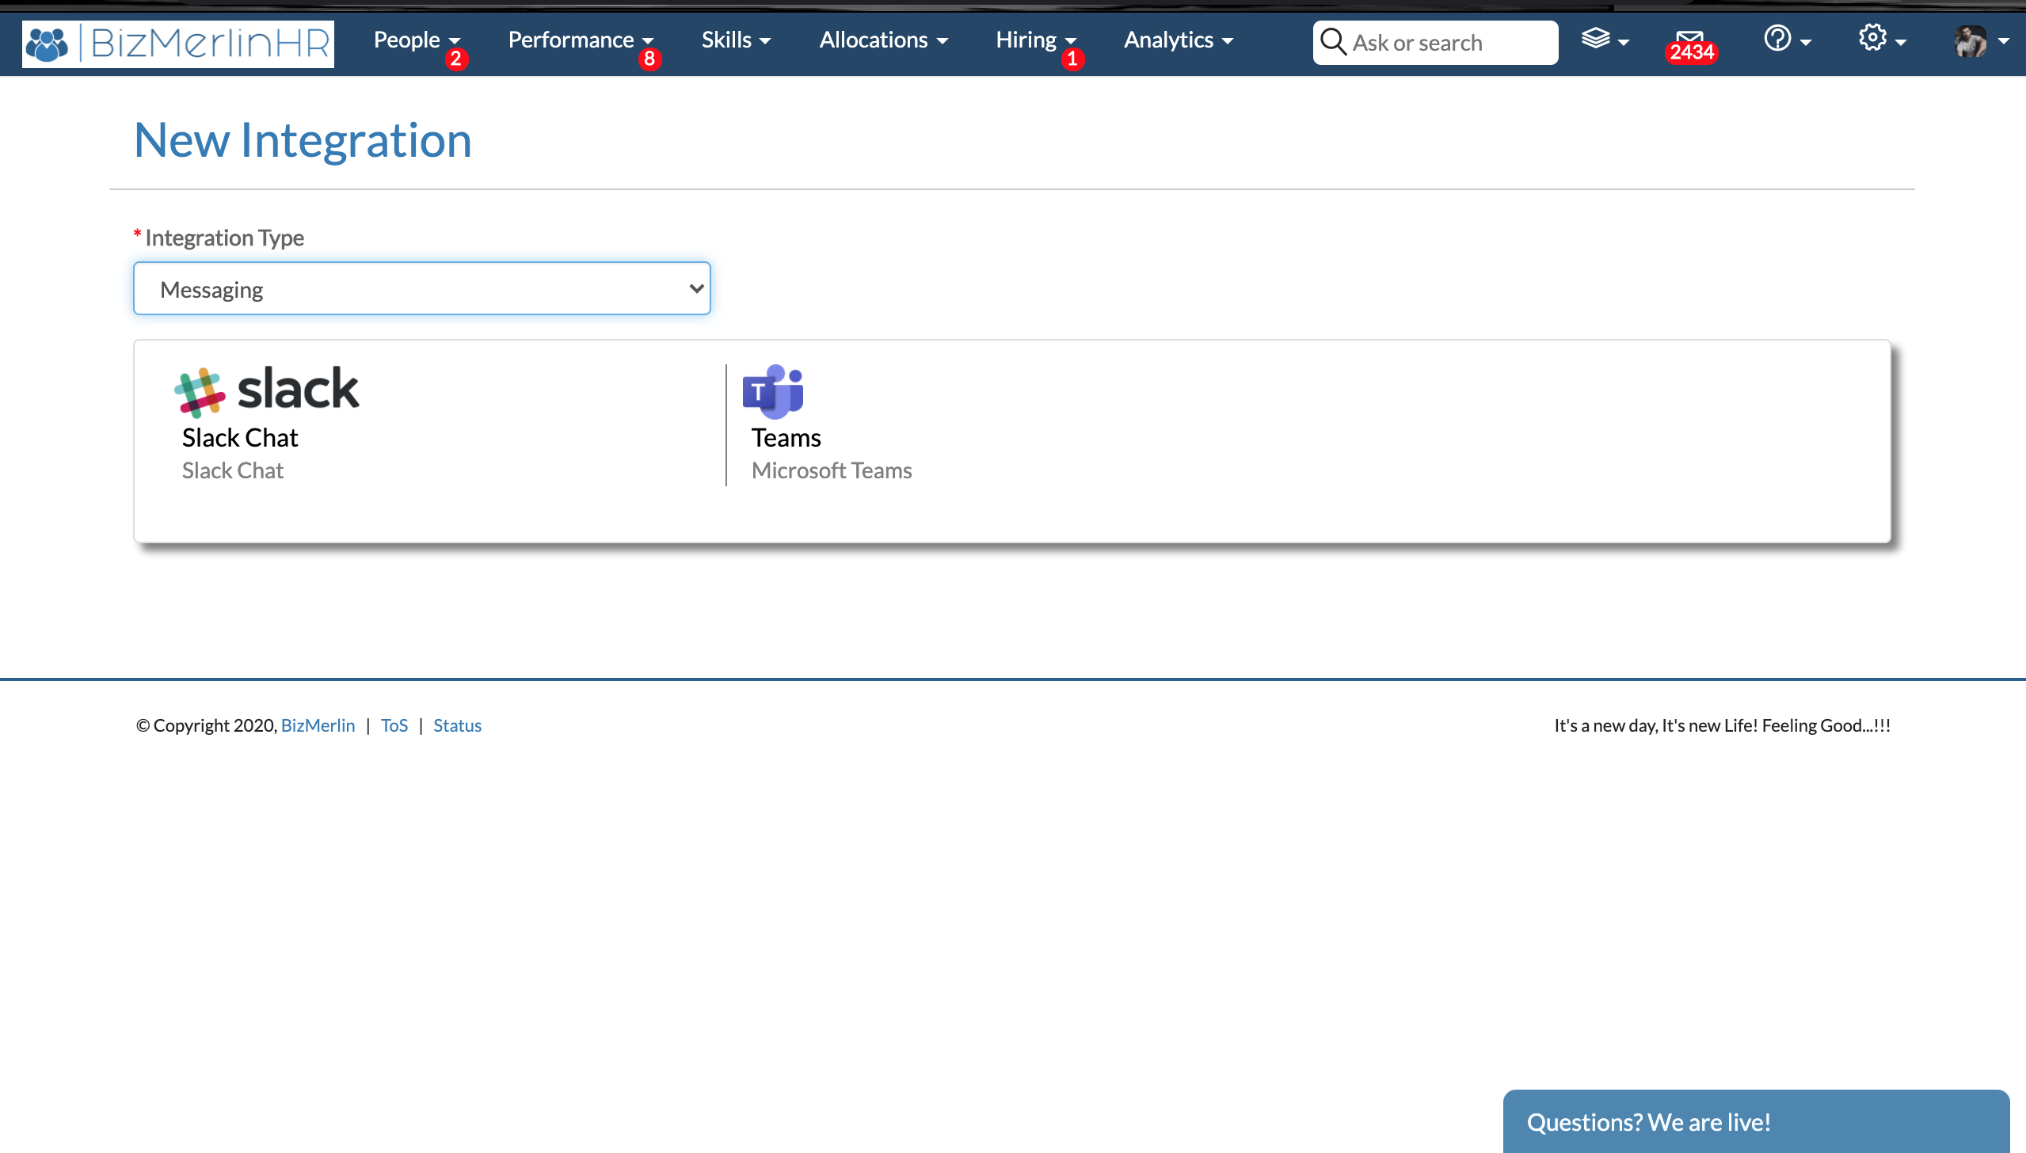Click the Ask or search field
The height and width of the screenshot is (1153, 2026).
1435,43
